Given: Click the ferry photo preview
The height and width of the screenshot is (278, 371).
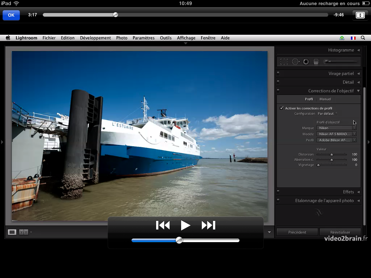Looking at the screenshot, I should point(139,136).
